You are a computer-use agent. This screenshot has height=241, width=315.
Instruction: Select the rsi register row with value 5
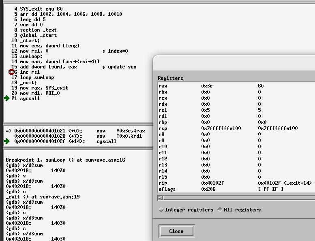pos(237,110)
